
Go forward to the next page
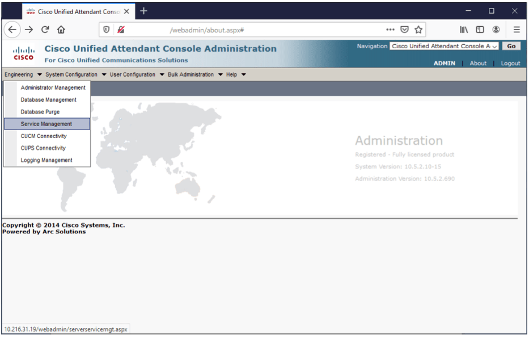[x=29, y=30]
